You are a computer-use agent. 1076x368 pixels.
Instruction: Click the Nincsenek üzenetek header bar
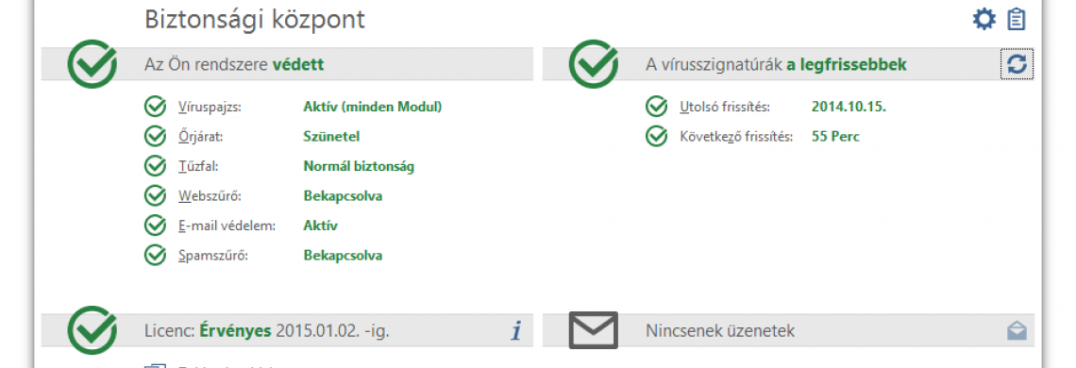tap(788, 331)
